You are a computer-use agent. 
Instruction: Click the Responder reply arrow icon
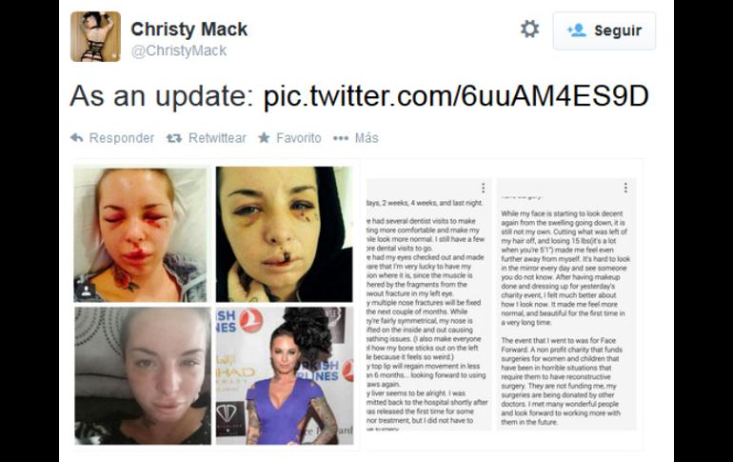(77, 138)
